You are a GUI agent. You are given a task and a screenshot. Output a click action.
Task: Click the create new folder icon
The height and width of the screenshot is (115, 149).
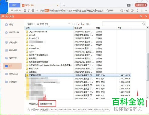(83, 24)
